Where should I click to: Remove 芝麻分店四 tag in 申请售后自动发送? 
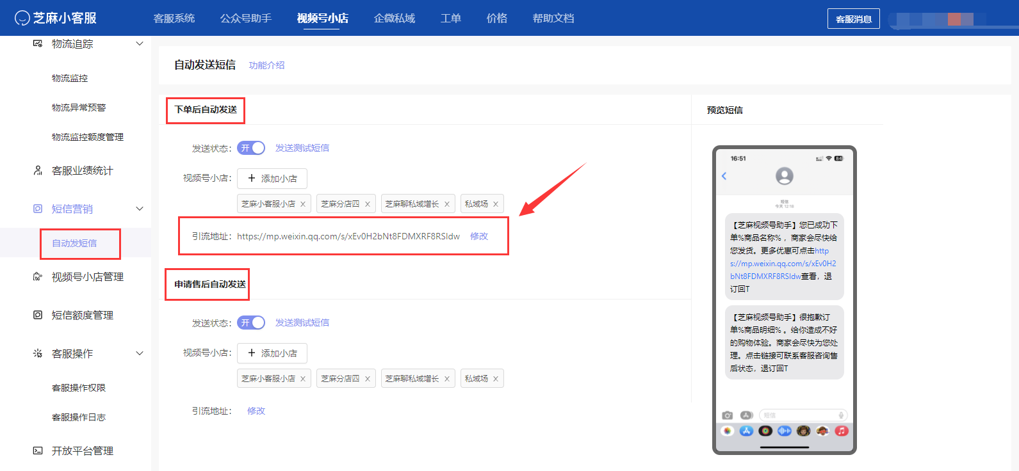pos(368,379)
